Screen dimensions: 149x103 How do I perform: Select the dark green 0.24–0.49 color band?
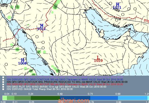[x=45, y=98]
